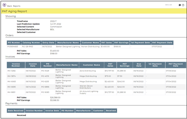Click All-Around Lighting Supply customer cell
Screen dimensions: 187x119
(x=91, y=92)
